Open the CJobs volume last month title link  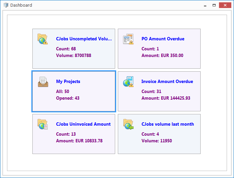[x=168, y=124]
